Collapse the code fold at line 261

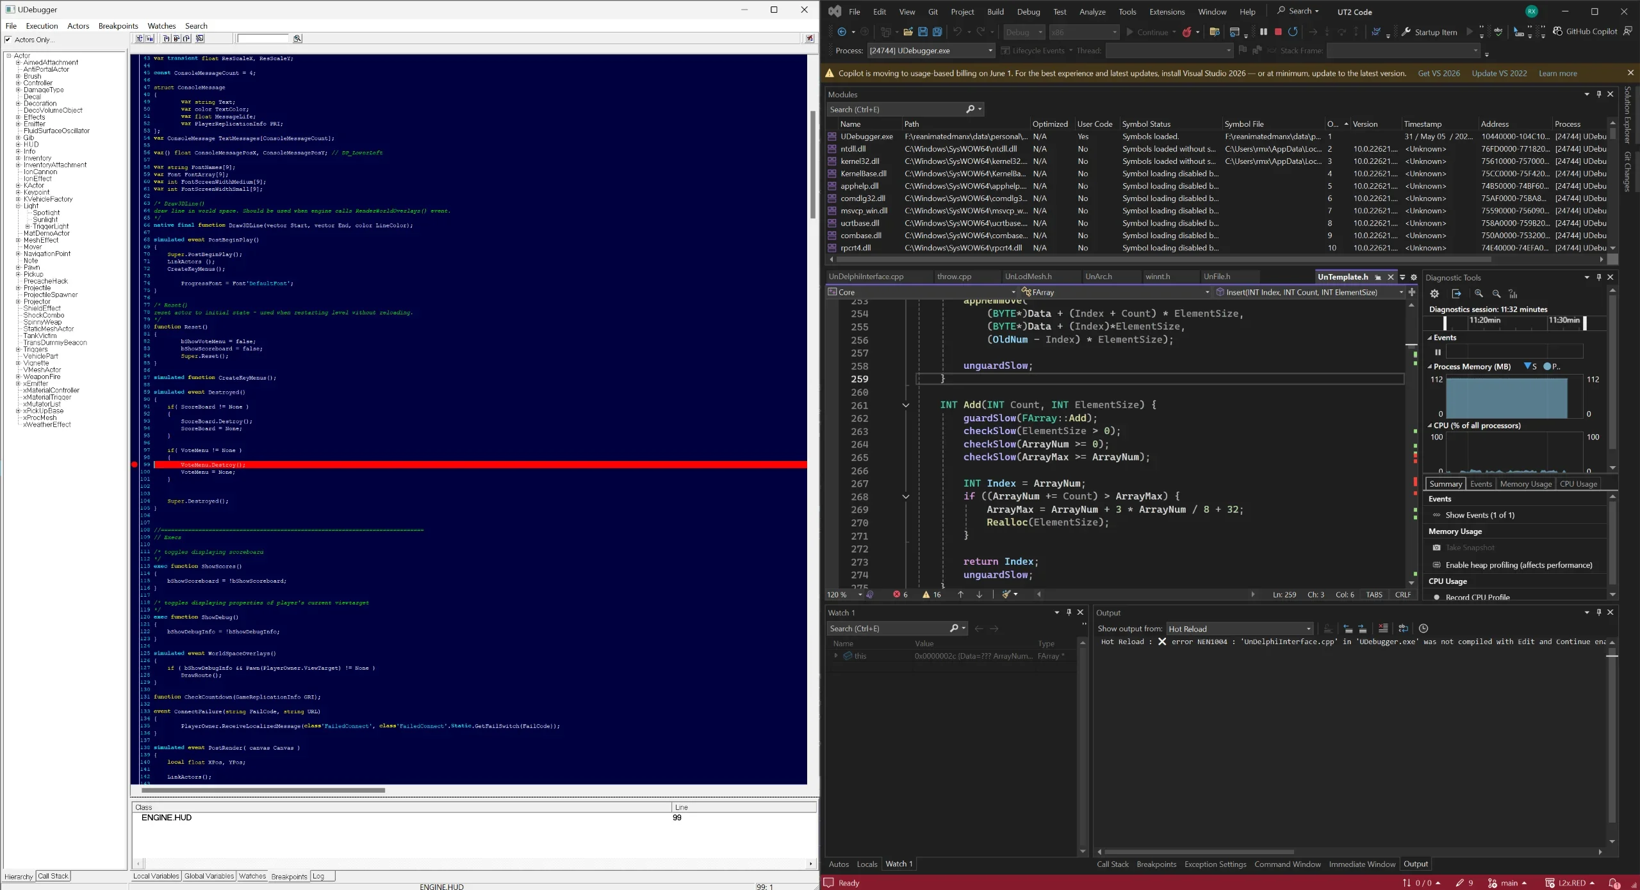905,405
